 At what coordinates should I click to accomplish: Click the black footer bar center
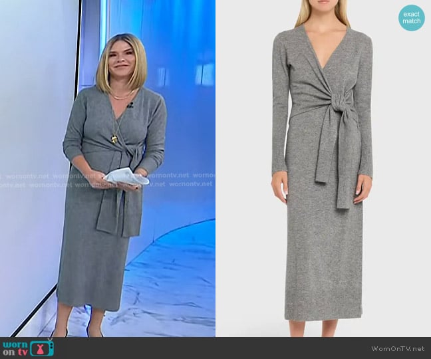point(215,348)
